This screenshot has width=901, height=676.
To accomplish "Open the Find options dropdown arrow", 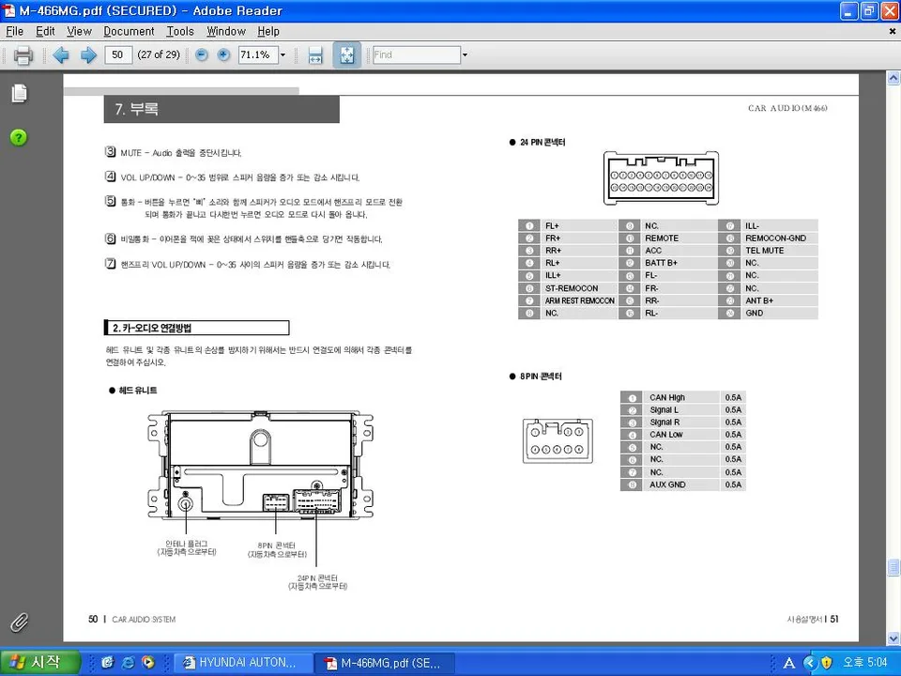I will [x=465, y=55].
